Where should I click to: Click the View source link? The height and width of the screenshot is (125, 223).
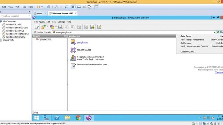[x=219, y=72]
